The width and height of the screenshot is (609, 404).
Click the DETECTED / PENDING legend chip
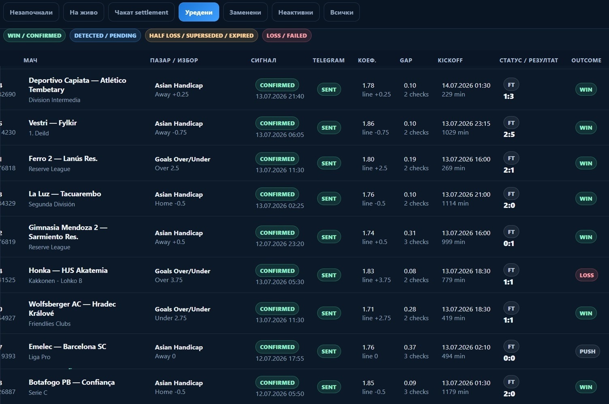click(x=105, y=36)
